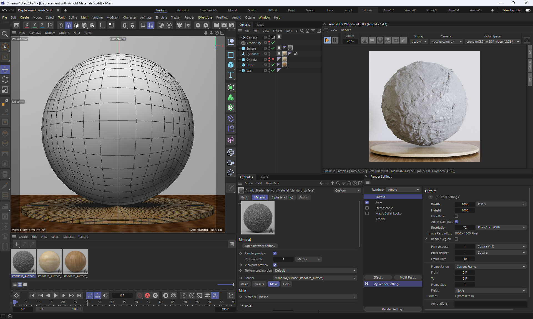Click the Arnold IPR play button
The image size is (533, 319).
coord(327,40)
